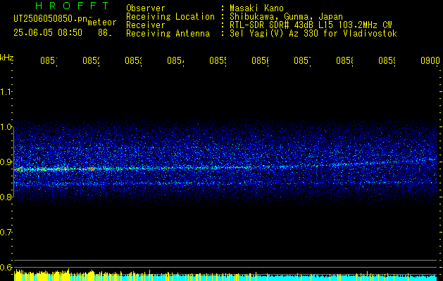The height and width of the screenshot is (281, 443).
Task: Click the 0.6 kHz axis label
Action: point(6,267)
